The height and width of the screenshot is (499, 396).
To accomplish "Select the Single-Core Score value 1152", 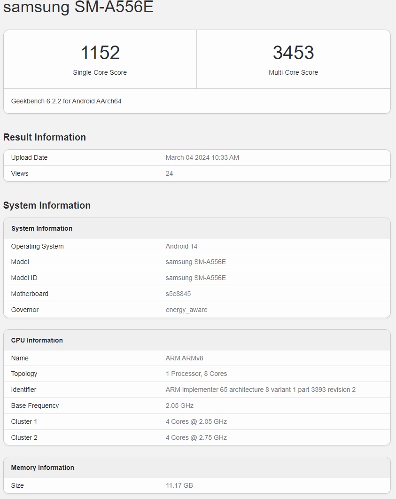I will (x=100, y=53).
